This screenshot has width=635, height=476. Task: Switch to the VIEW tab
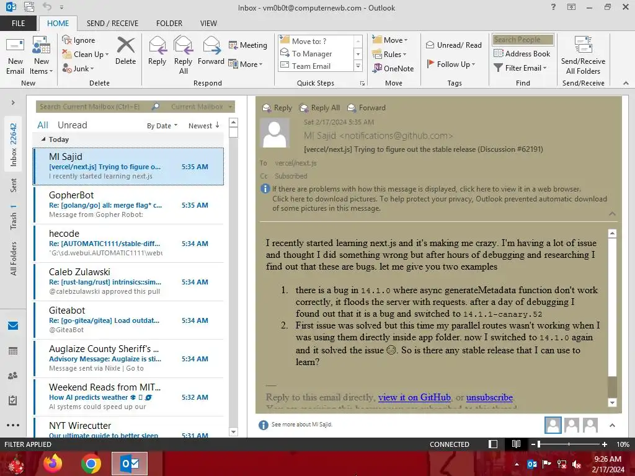point(208,23)
